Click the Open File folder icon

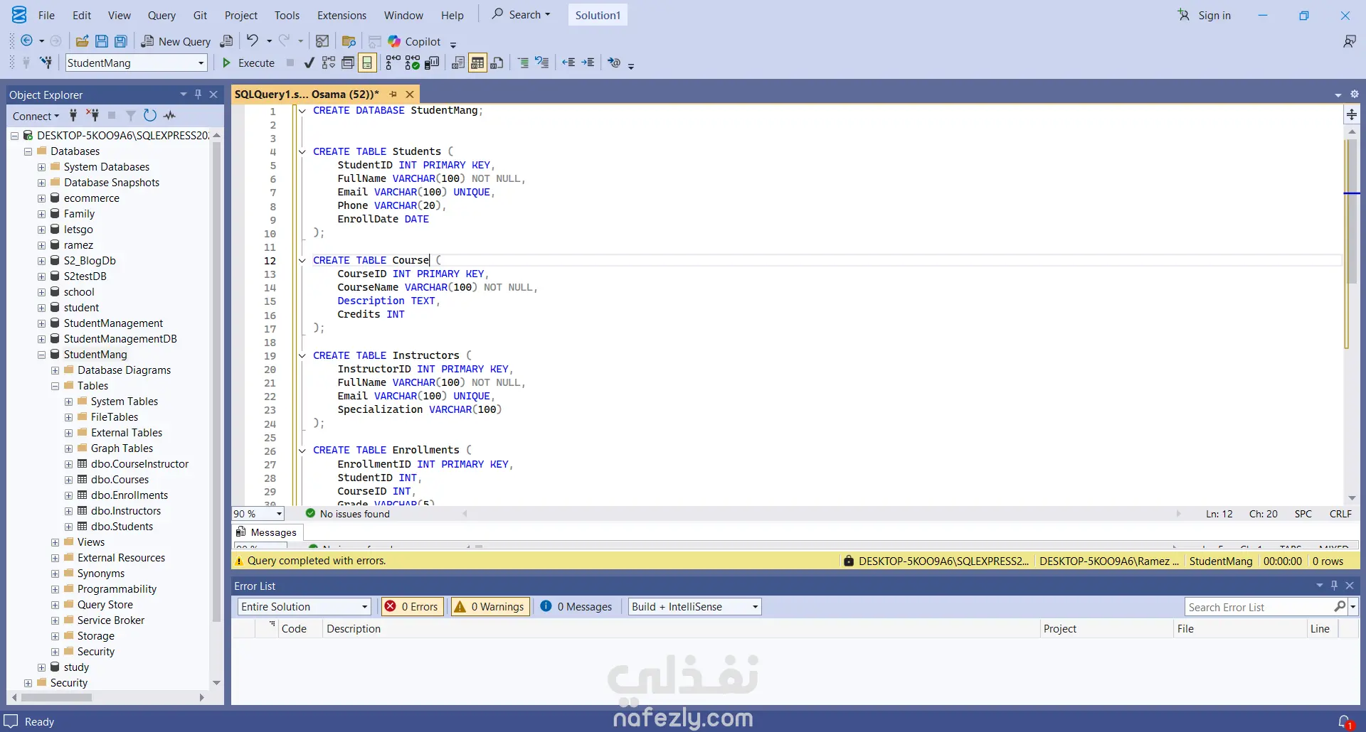[83, 41]
